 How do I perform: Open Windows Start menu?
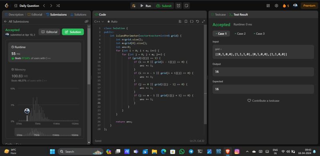tap(52, 152)
